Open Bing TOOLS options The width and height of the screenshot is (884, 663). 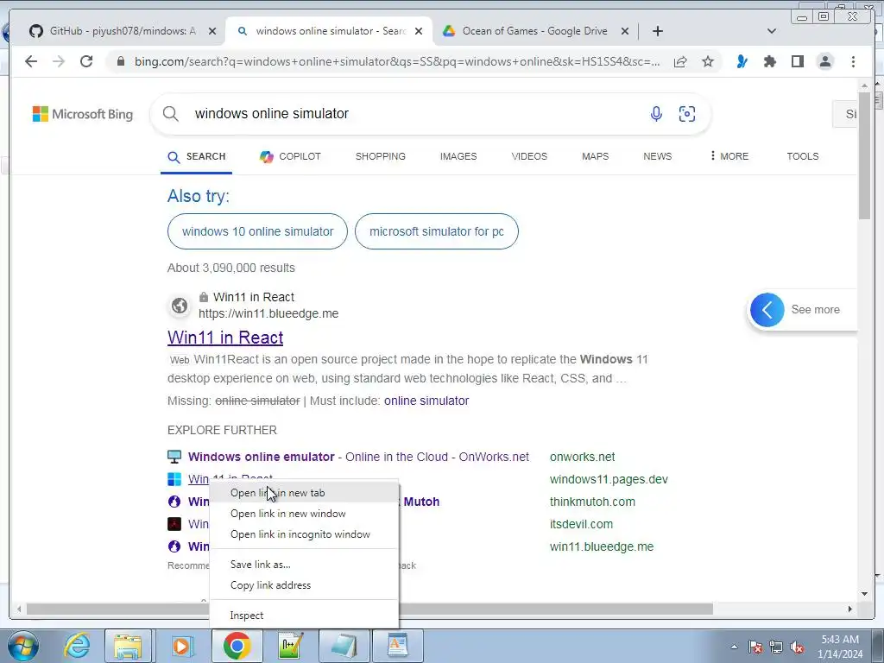point(803,157)
